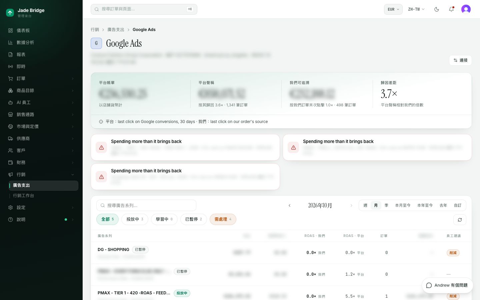The image size is (480, 300).
Task: Click 行銷 breadcrumb link
Action: point(95,30)
